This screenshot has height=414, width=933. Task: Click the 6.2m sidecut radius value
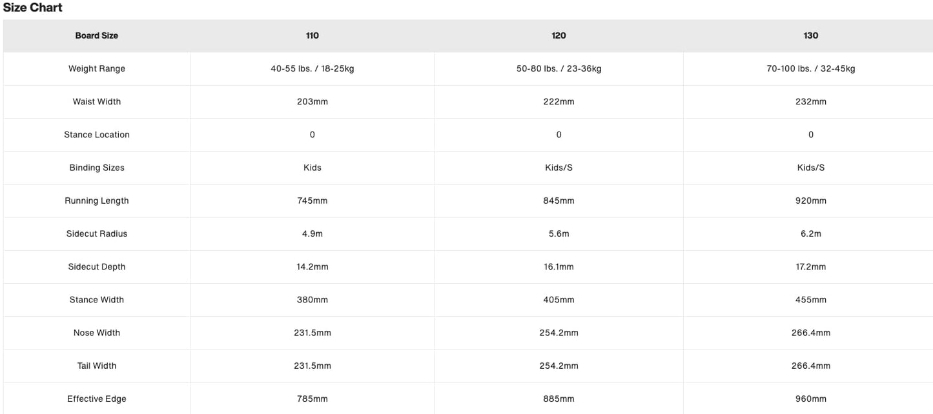(811, 233)
